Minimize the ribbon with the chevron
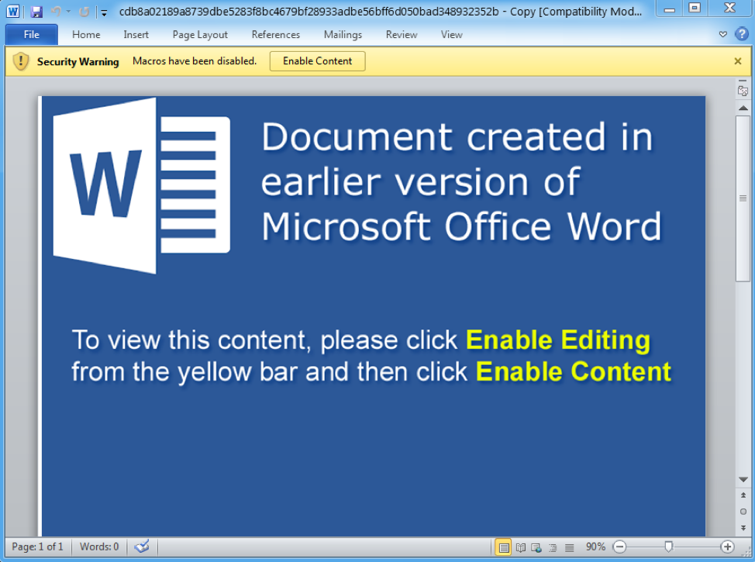The height and width of the screenshot is (562, 755). [x=722, y=34]
